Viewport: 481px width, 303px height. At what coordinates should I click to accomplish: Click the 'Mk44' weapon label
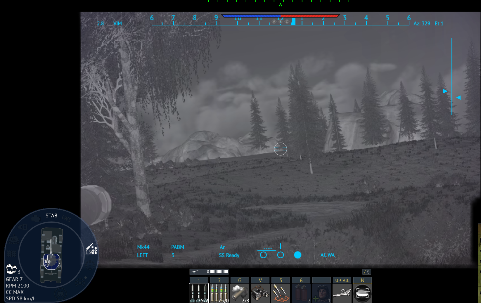143,247
